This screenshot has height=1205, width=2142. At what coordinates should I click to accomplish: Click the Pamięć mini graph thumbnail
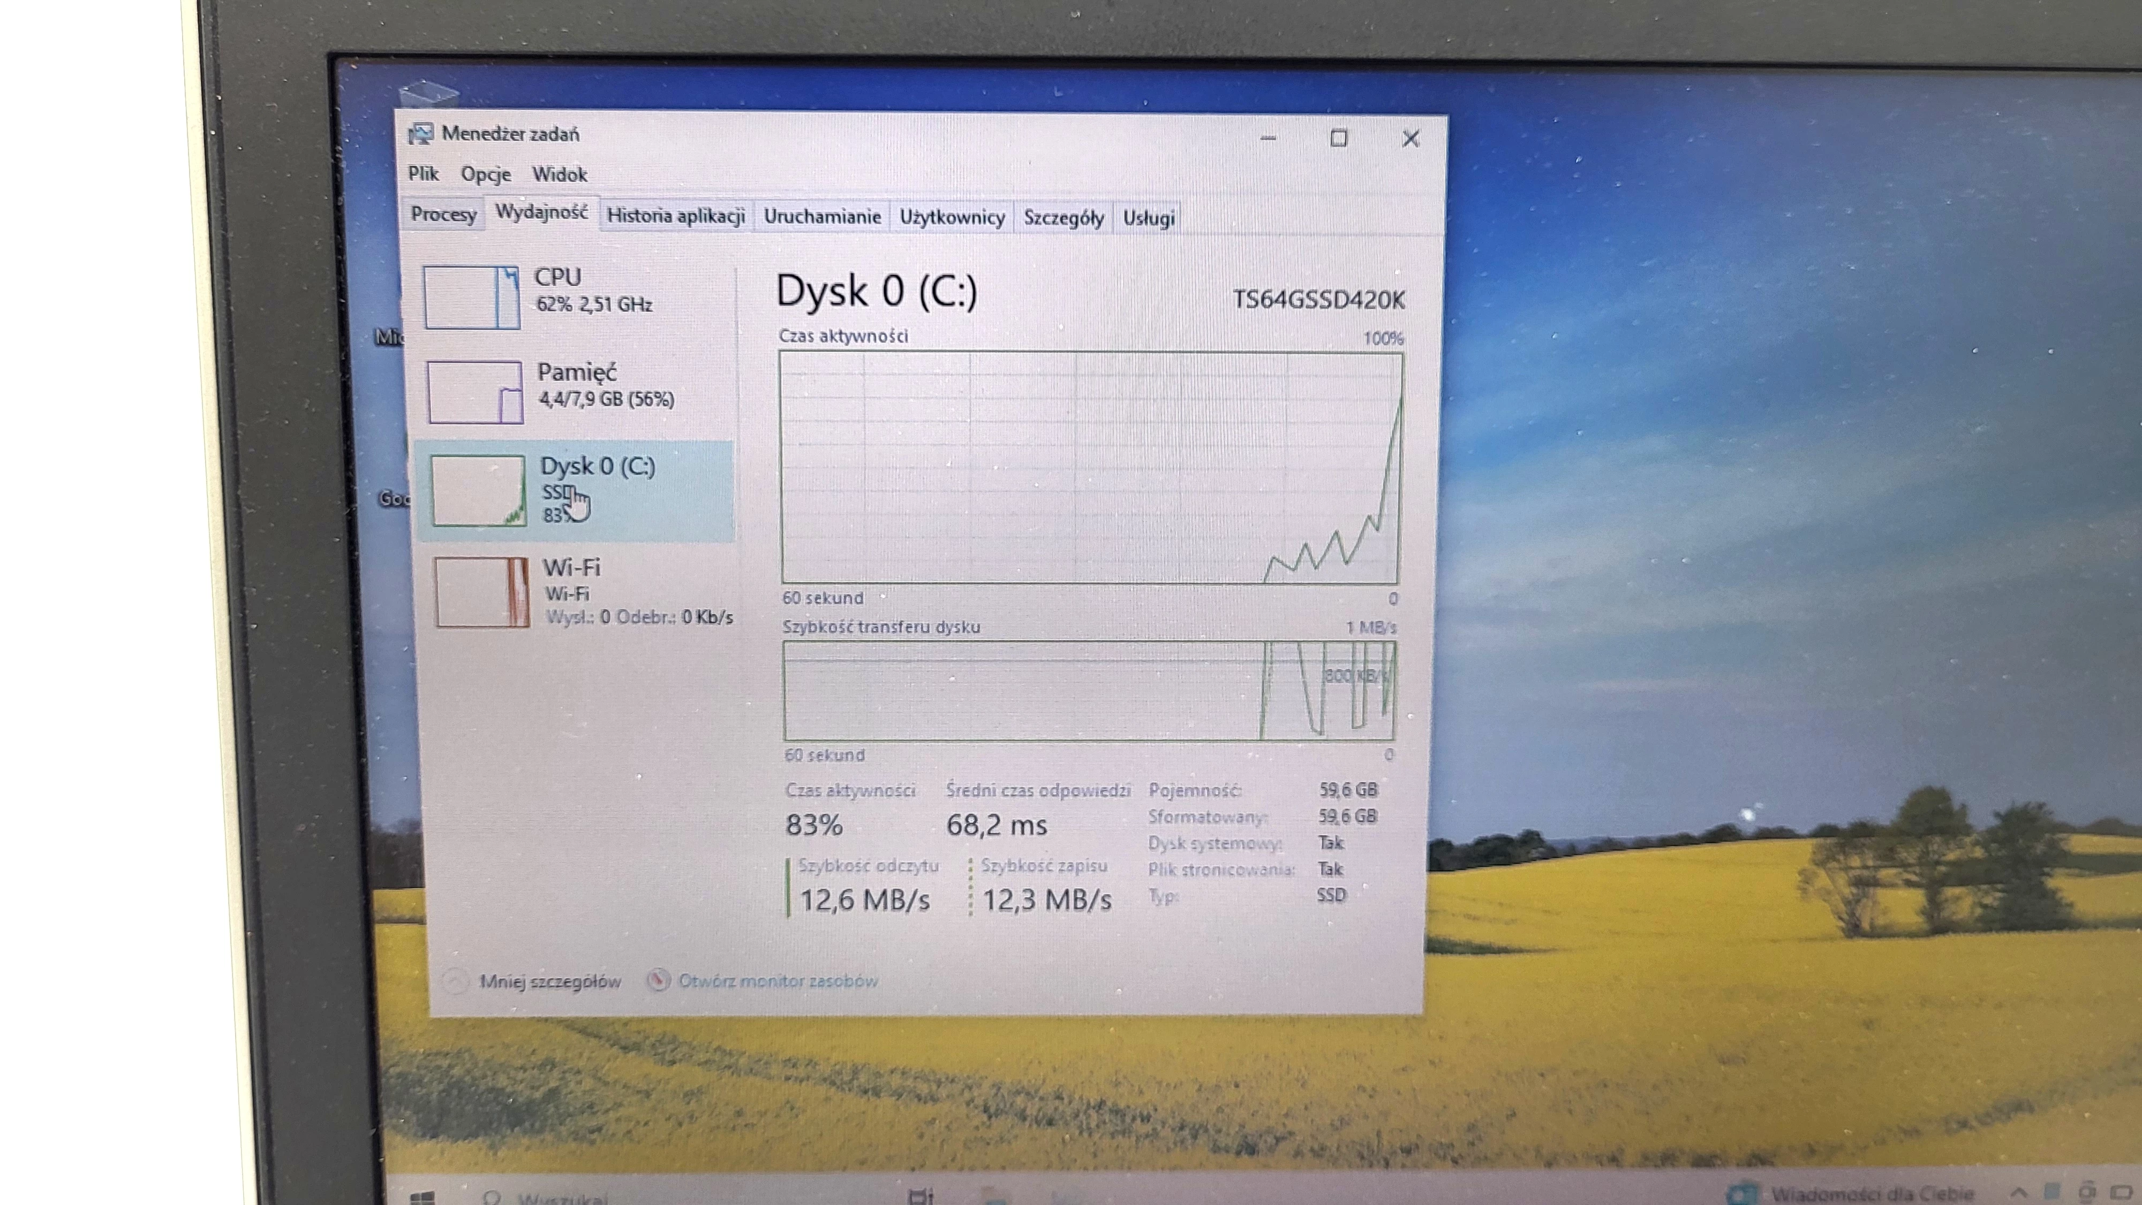pyautogui.click(x=475, y=392)
